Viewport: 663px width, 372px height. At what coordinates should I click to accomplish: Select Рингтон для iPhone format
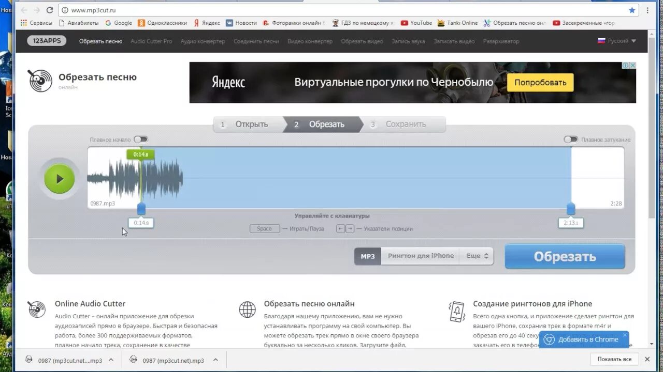coord(421,256)
